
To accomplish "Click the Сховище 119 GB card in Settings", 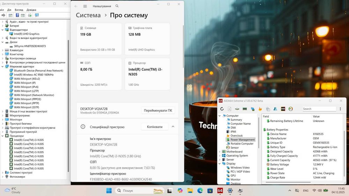I will pos(99,39).
